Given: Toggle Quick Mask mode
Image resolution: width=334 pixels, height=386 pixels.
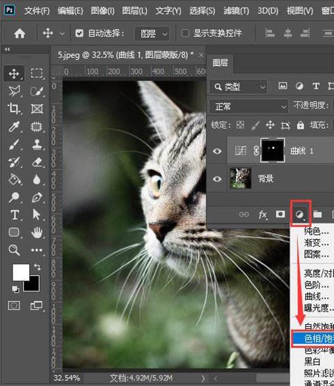Looking at the screenshot, I should point(14,306).
